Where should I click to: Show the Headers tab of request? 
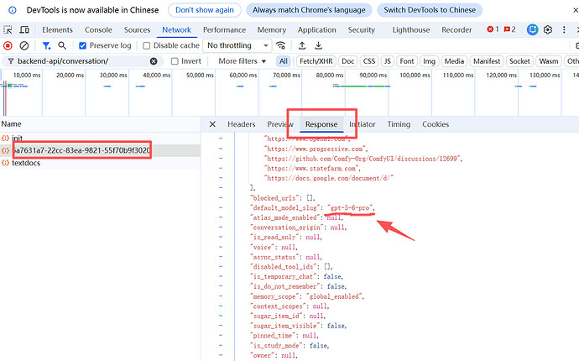[x=242, y=124]
